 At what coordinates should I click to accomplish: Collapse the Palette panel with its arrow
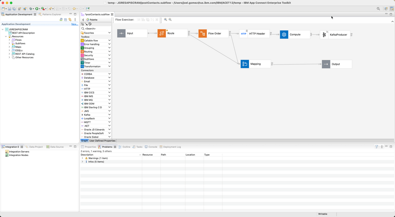(x=83, y=20)
